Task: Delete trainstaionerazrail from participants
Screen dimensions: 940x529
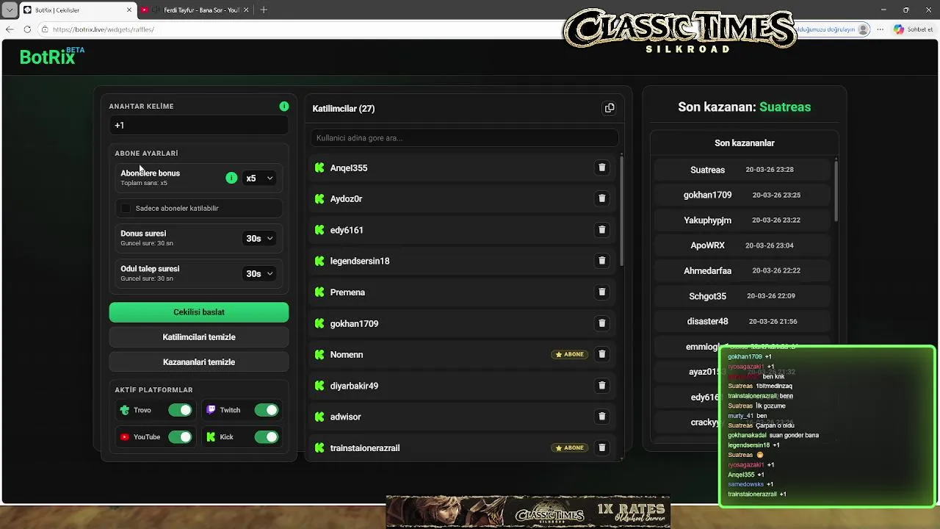Action: pyautogui.click(x=601, y=447)
